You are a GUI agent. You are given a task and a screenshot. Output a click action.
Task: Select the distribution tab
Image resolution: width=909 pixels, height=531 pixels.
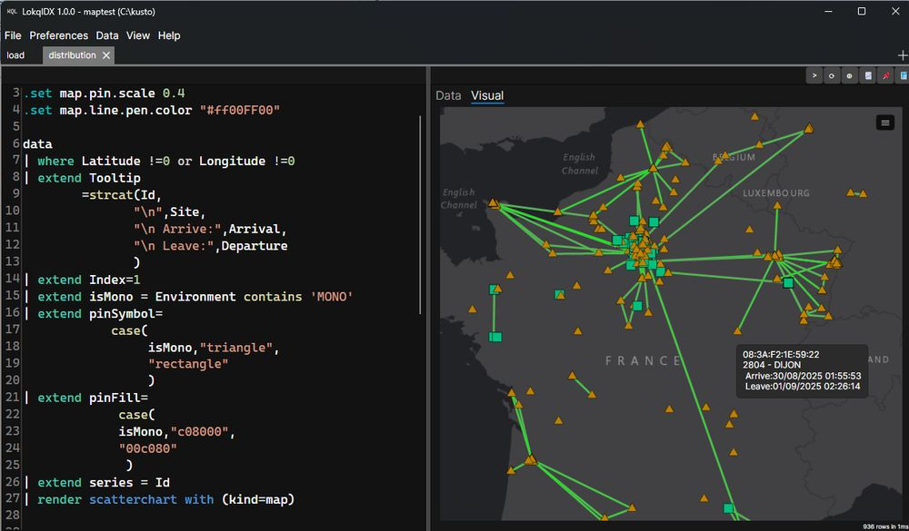click(x=72, y=55)
